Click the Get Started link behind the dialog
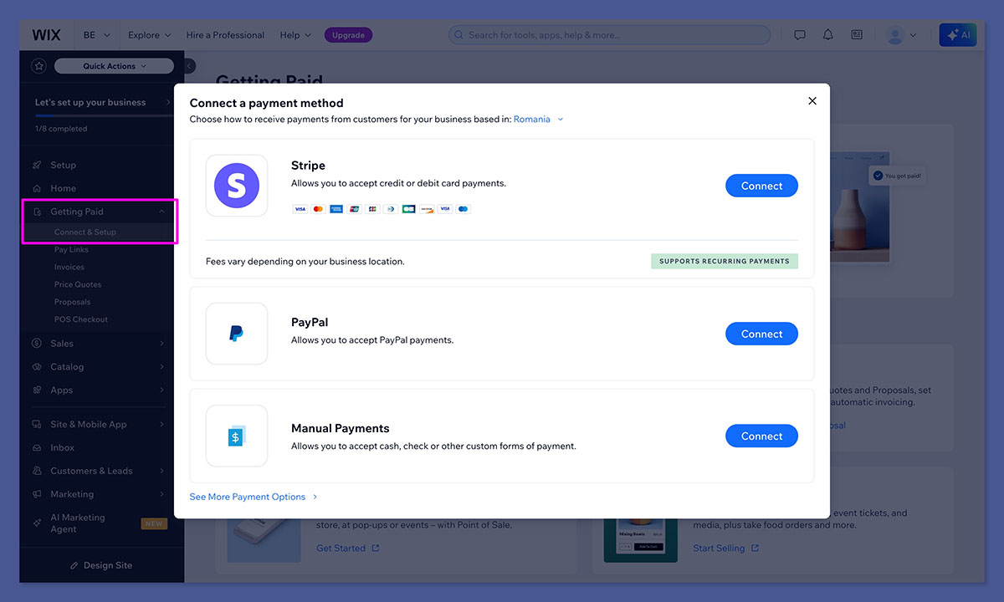The height and width of the screenshot is (602, 1004). [348, 548]
